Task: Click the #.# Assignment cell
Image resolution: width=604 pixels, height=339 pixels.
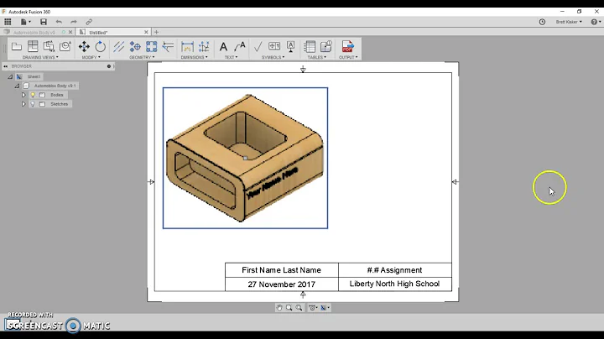Action: (x=395, y=270)
